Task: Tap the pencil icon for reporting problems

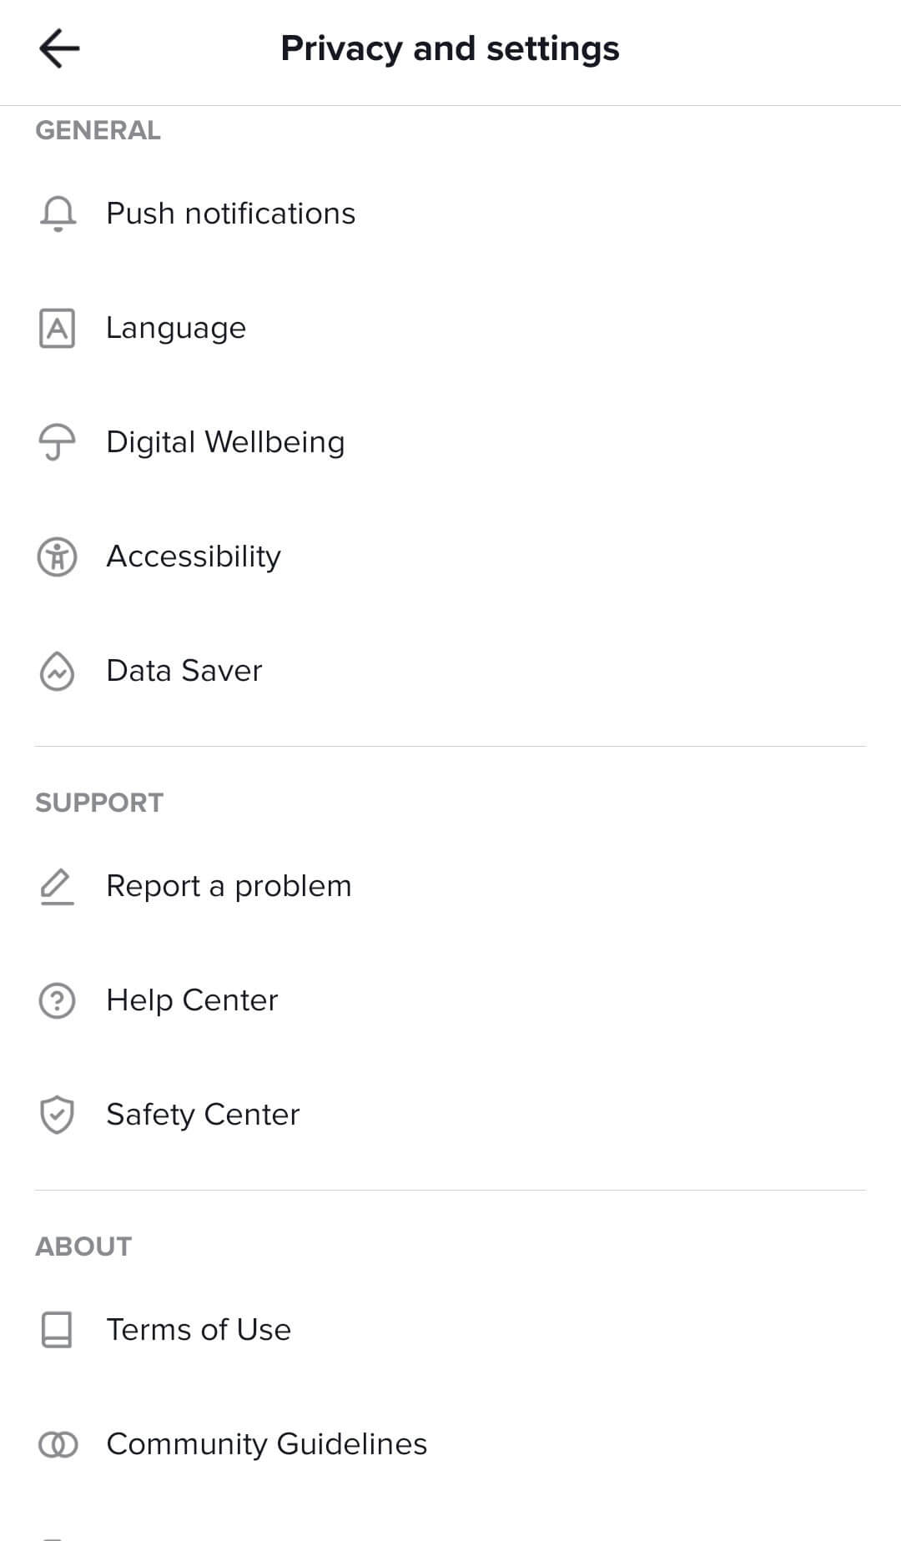Action: point(57,886)
